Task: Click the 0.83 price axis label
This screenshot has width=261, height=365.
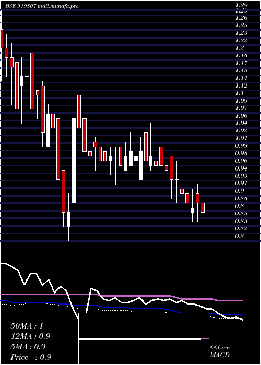Action: (x=242, y=221)
